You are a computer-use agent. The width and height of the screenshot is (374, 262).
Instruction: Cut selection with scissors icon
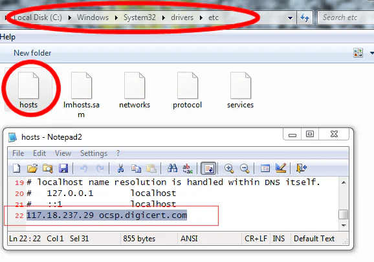tap(121, 168)
